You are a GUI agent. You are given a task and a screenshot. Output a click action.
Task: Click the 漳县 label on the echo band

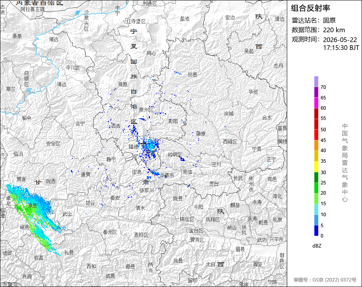(x=33, y=205)
